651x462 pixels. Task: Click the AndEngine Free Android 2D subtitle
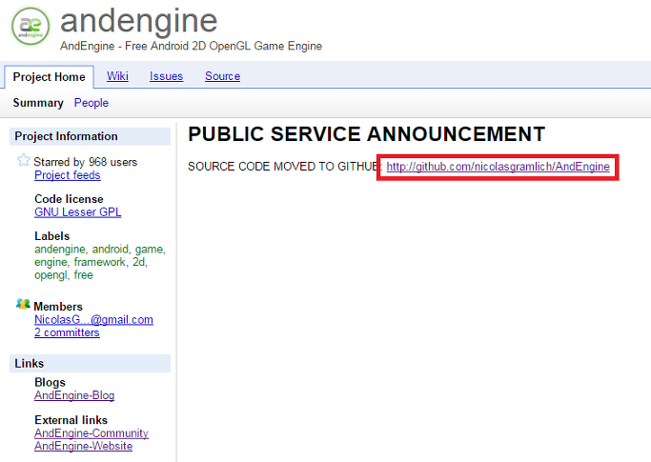(191, 46)
